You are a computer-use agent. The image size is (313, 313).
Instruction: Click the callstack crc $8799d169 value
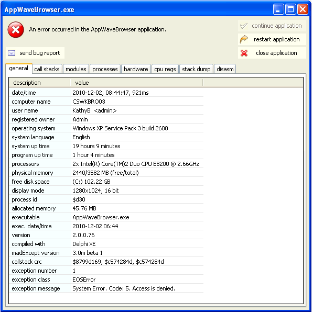click(x=118, y=262)
